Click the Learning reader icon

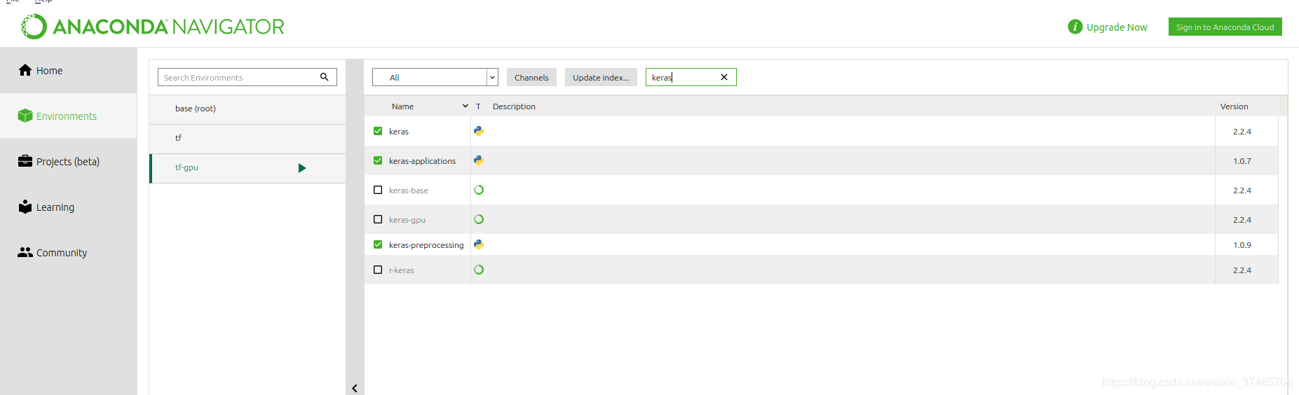click(25, 207)
